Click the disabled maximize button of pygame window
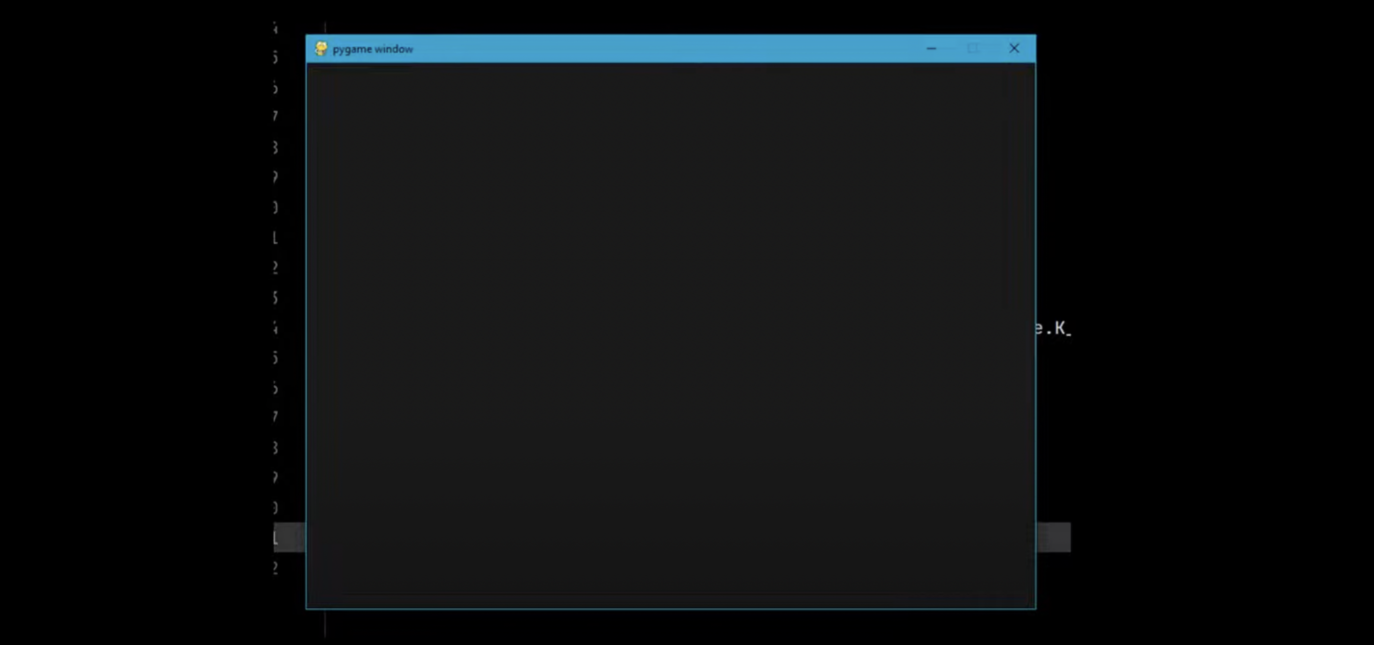Viewport: 1374px width, 645px height. [x=973, y=49]
